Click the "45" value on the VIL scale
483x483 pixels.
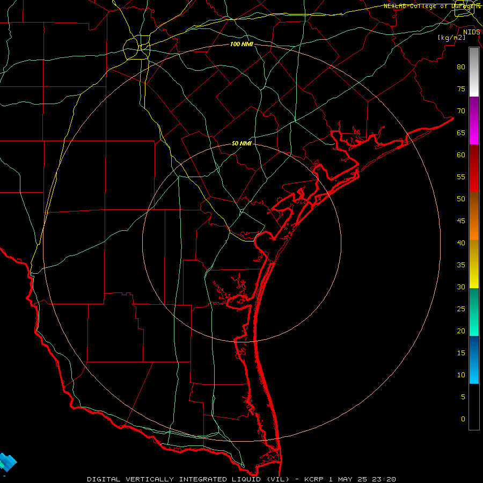(461, 221)
